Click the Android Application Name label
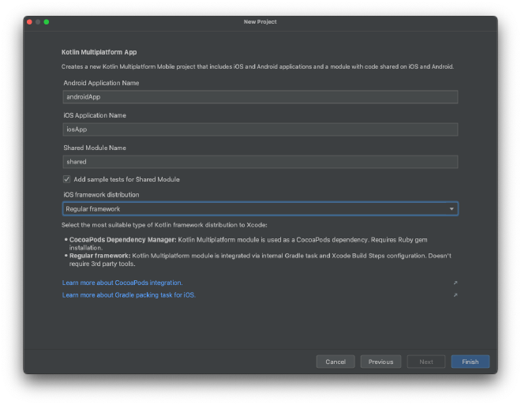Screen dimensions: 521x405 (101, 83)
